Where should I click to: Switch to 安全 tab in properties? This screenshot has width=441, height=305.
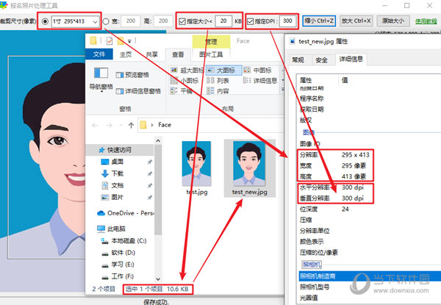[x=321, y=60]
